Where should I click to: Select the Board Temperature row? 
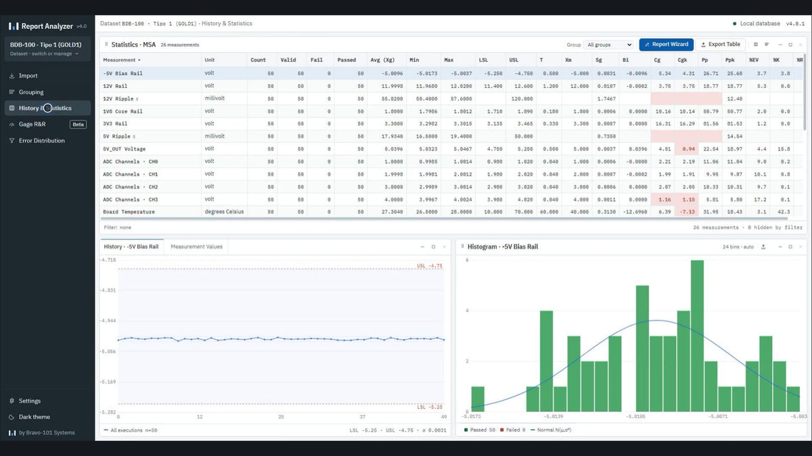coord(449,212)
